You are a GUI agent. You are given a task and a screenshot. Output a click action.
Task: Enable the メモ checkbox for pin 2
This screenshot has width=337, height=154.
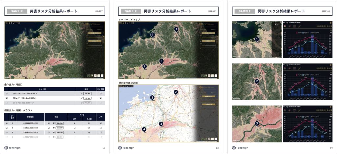click(101, 128)
